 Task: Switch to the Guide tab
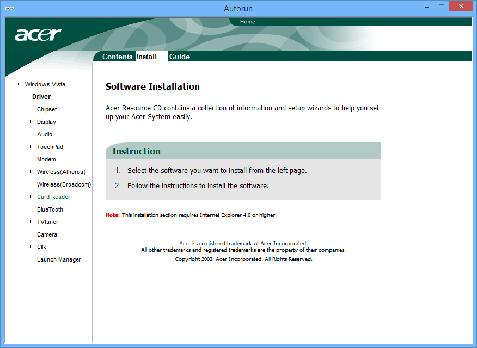(179, 57)
